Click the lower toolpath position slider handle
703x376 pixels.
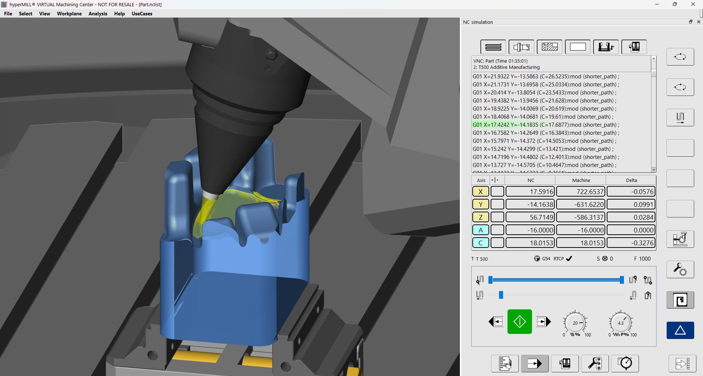click(x=501, y=295)
